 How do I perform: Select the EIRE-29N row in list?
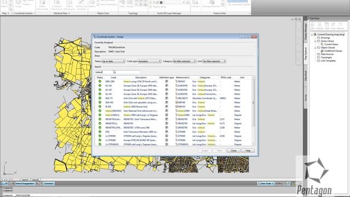point(174,82)
